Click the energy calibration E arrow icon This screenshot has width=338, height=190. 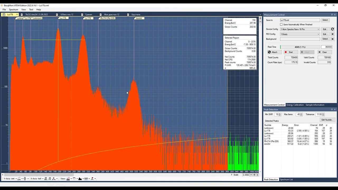54,179
